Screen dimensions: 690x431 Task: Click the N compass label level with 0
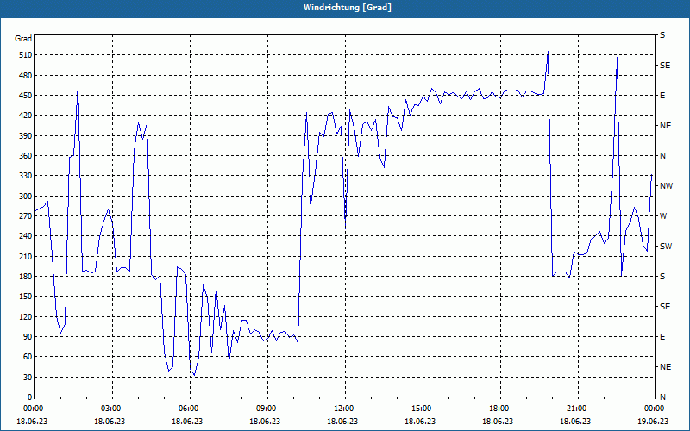click(x=662, y=397)
